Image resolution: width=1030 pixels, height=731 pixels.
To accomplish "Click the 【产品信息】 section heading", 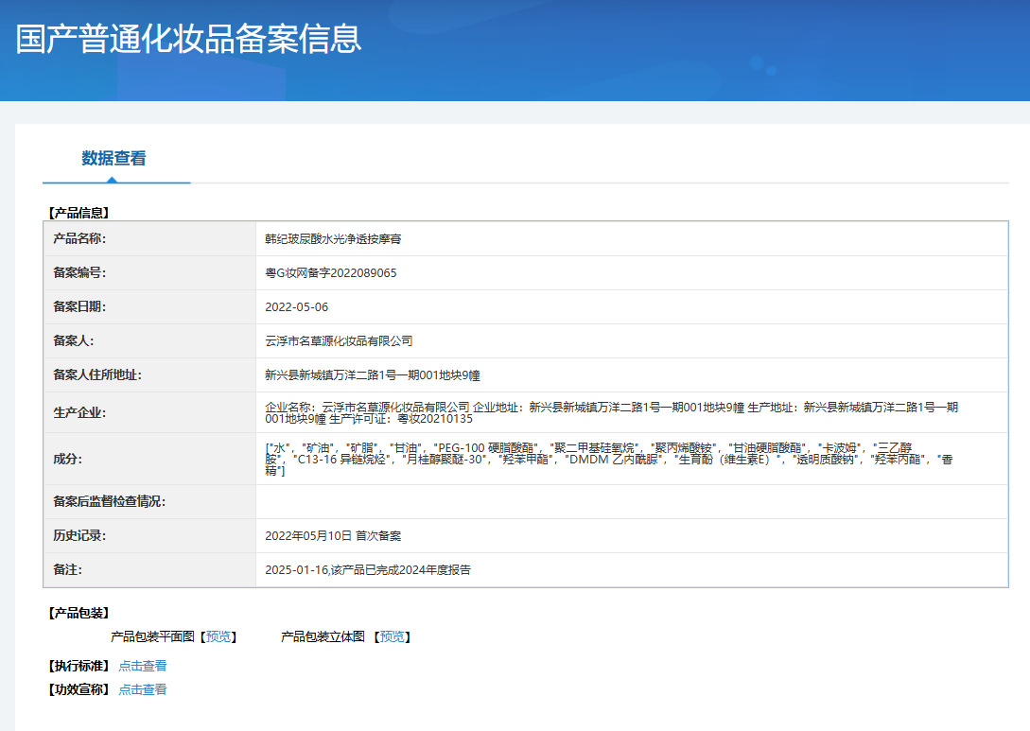I will coord(79,213).
